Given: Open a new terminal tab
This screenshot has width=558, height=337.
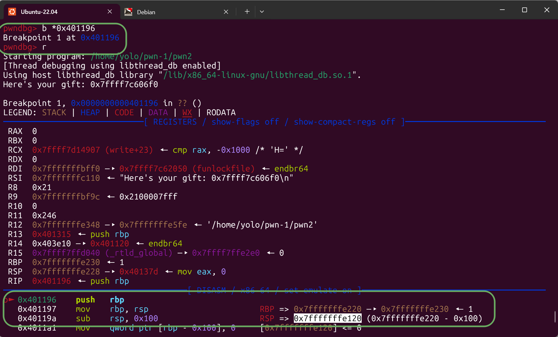Looking at the screenshot, I should (247, 12).
